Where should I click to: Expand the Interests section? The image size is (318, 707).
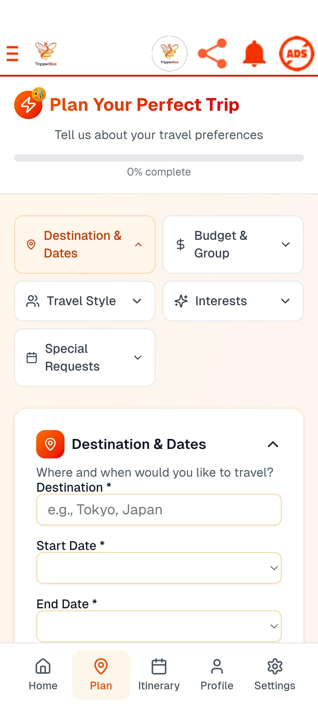point(233,301)
